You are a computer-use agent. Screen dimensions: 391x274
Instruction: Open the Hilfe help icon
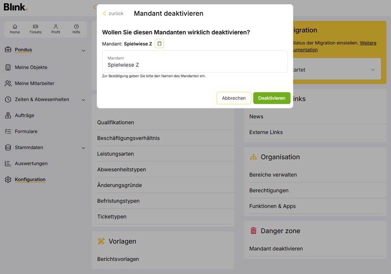[76, 26]
